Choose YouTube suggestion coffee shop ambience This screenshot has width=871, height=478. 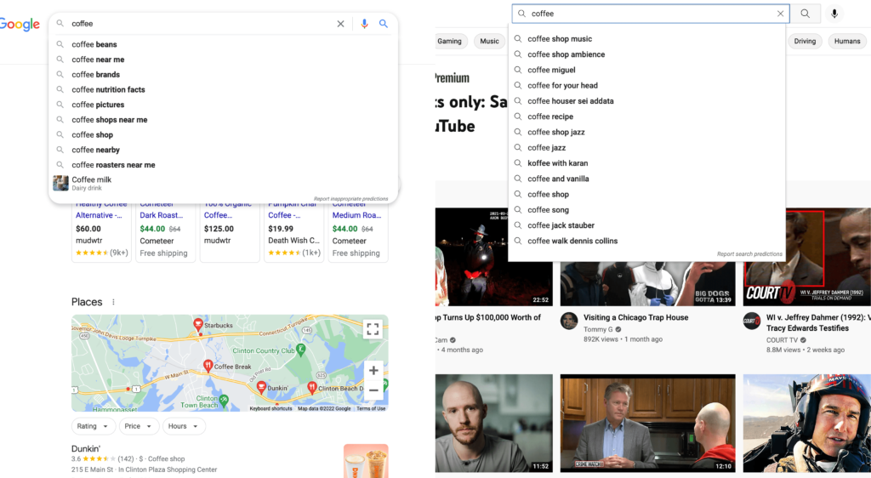point(647,54)
